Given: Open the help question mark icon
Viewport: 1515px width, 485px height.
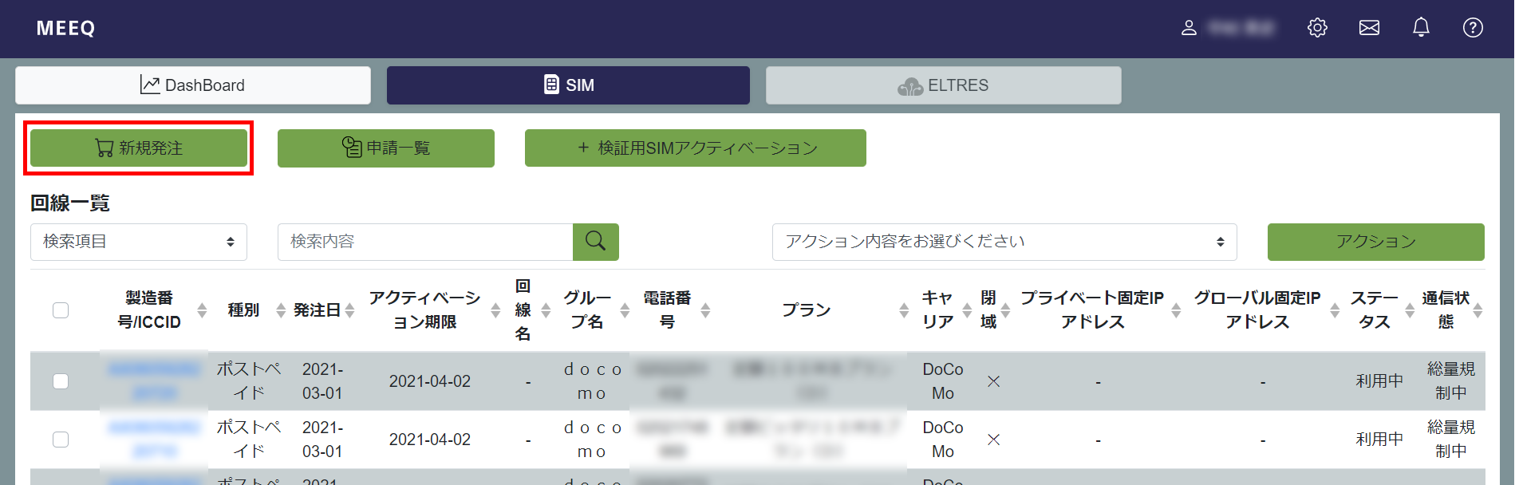Looking at the screenshot, I should tap(1473, 28).
